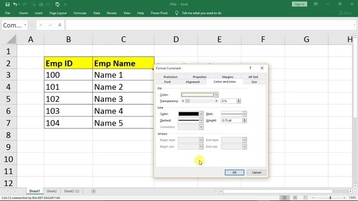This screenshot has width=358, height=201.
Task: Click the transparency slider right arrow
Action: click(216, 101)
